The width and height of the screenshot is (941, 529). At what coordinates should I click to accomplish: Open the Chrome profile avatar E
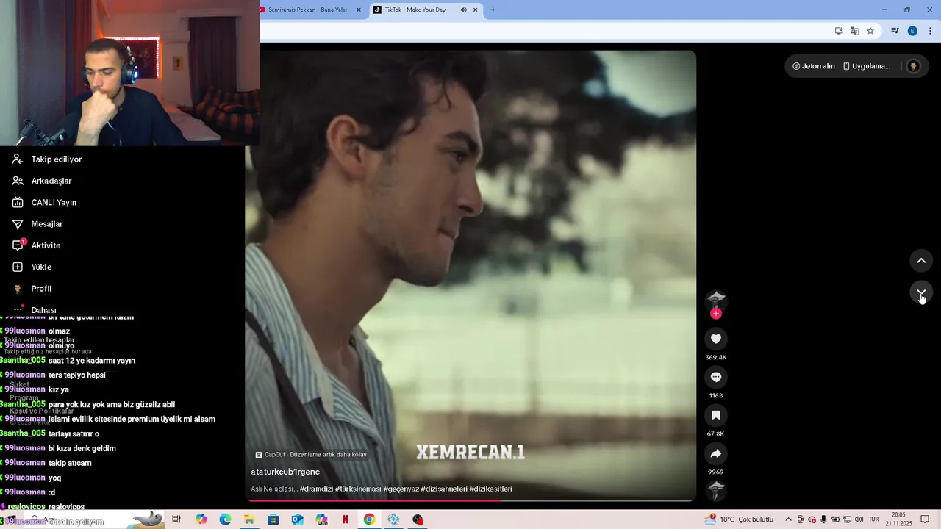(x=912, y=31)
